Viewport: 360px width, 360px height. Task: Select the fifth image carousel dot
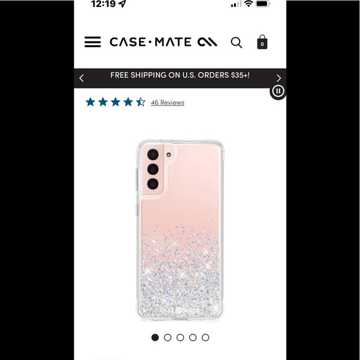point(205,338)
